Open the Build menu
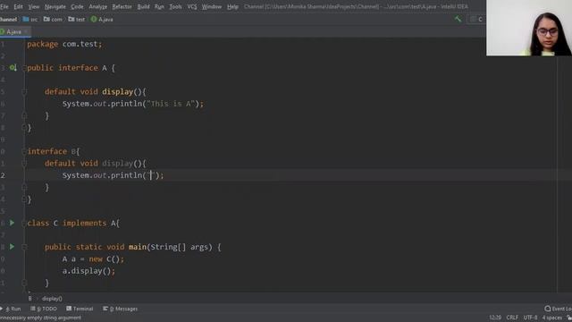572x322 pixels. (143, 6)
